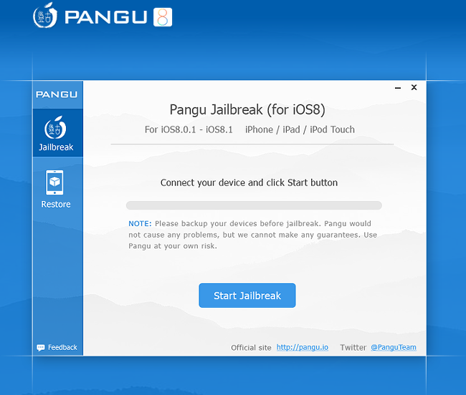This screenshot has width=466, height=395.
Task: Click the iOS8.0.1 - iOS8.1 compatibility text
Action: coord(189,130)
